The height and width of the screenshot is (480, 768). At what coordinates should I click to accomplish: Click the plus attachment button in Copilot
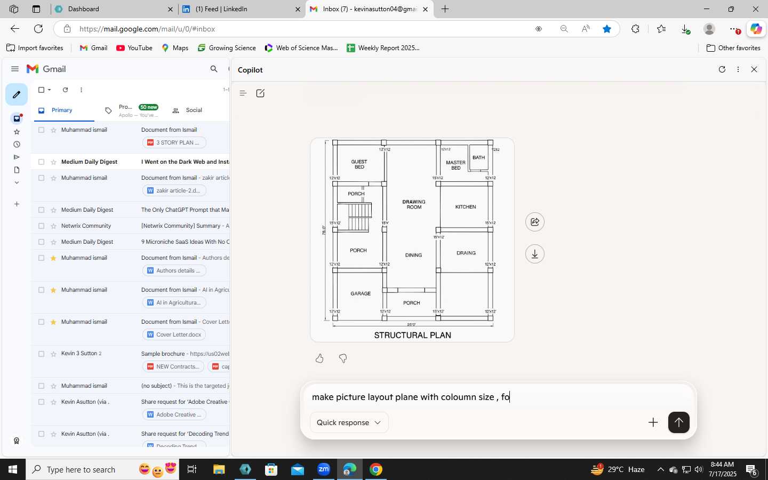pyautogui.click(x=653, y=422)
